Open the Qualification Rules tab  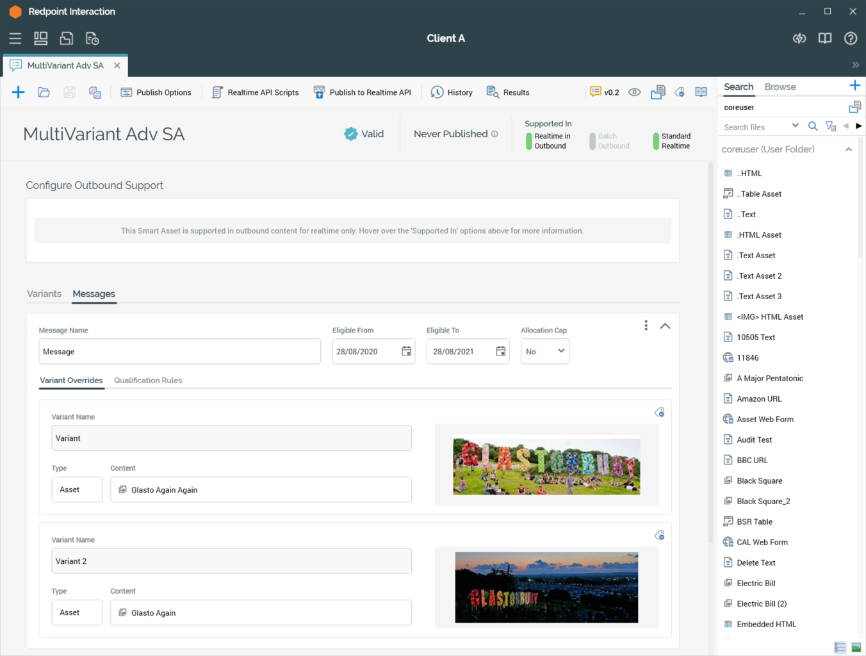point(148,381)
